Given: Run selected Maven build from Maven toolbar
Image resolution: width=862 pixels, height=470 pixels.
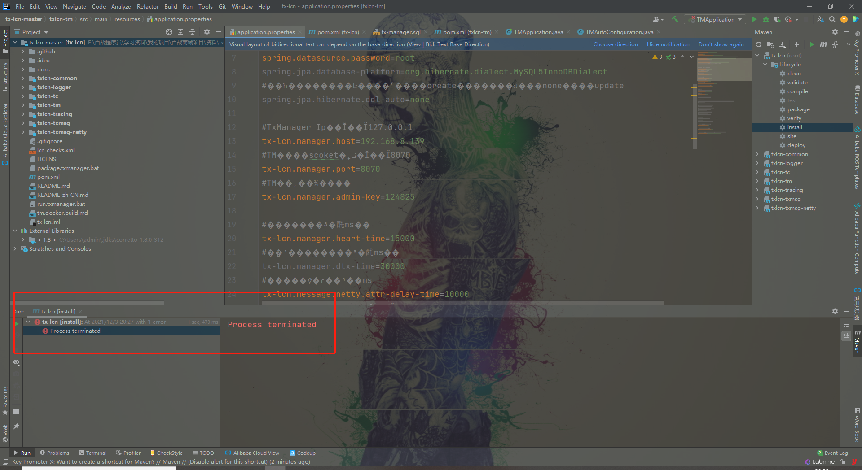Looking at the screenshot, I should click(812, 44).
